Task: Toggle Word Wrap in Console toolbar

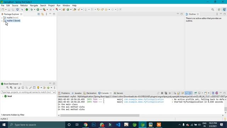Action: click(x=183, y=93)
